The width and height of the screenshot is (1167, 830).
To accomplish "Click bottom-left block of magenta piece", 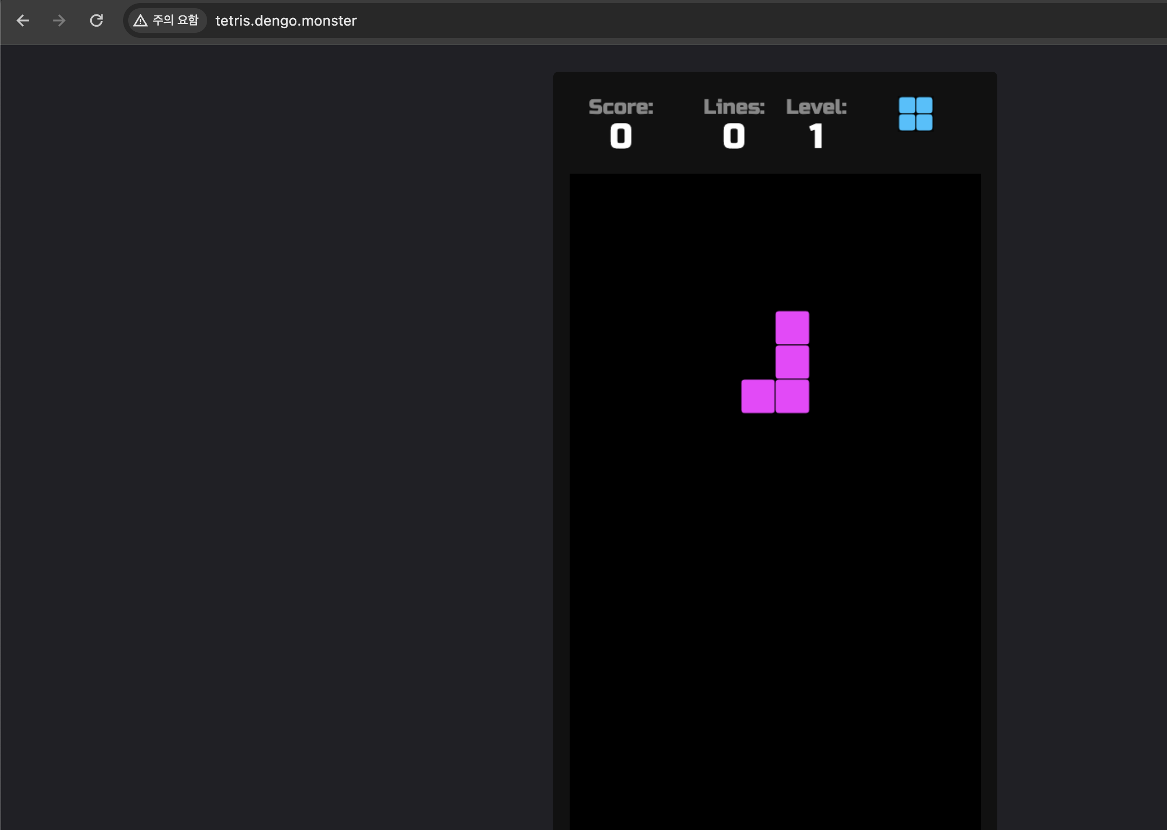I will point(757,396).
